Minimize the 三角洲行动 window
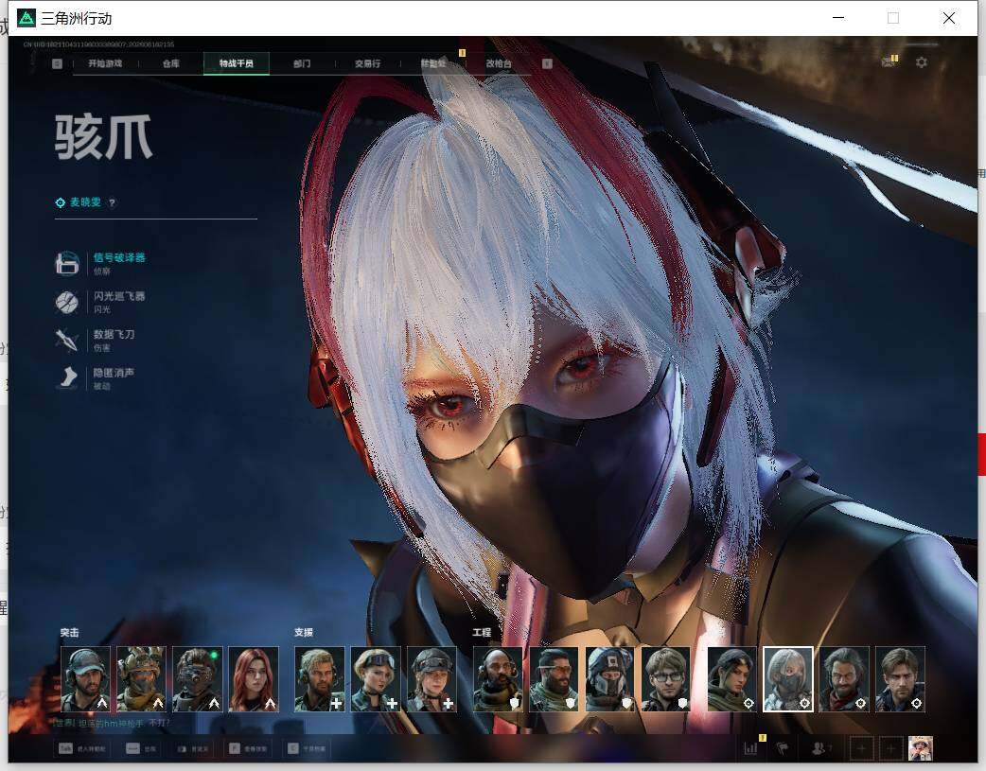This screenshot has height=771, width=986. click(x=838, y=18)
